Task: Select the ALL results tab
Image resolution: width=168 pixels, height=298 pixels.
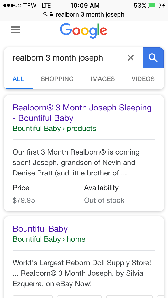Action: click(x=18, y=79)
